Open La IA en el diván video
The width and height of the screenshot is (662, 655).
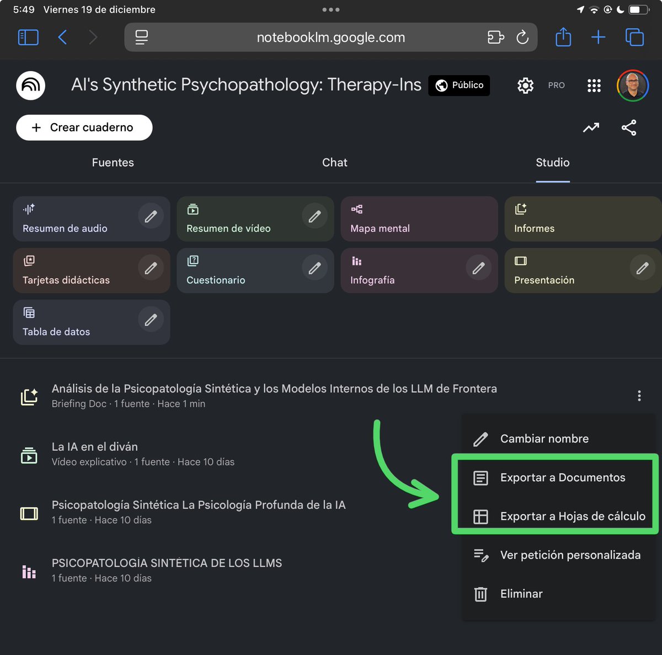coord(143,454)
